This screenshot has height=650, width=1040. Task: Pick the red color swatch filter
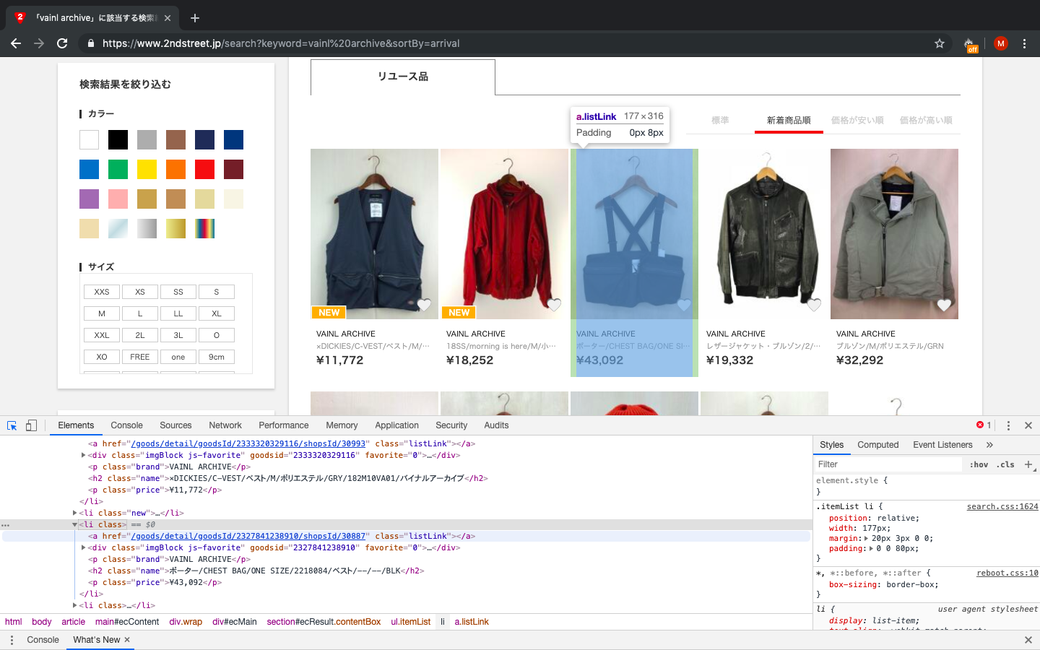204,169
